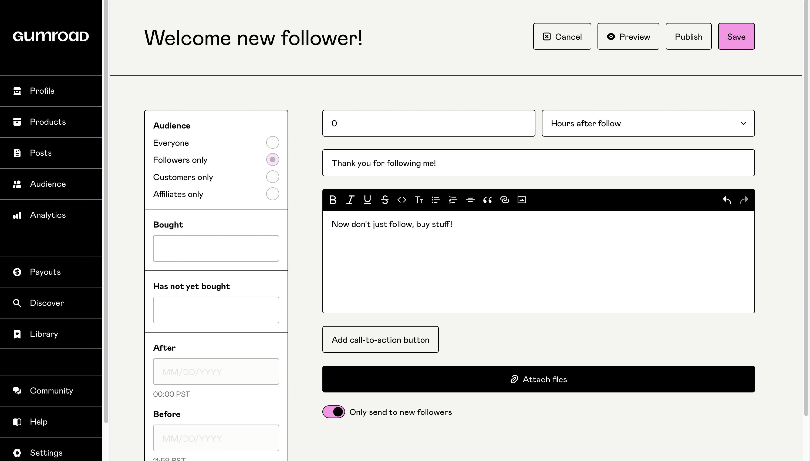Select the Everyone audience option
The width and height of the screenshot is (810, 461).
coord(272,143)
